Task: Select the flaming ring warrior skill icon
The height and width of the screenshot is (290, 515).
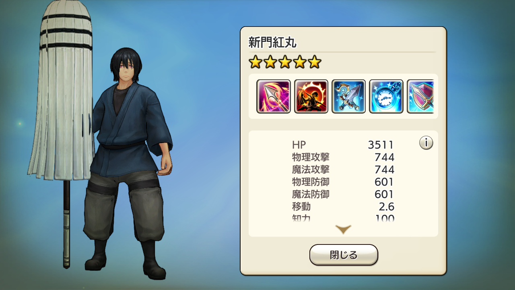Action: [x=311, y=96]
